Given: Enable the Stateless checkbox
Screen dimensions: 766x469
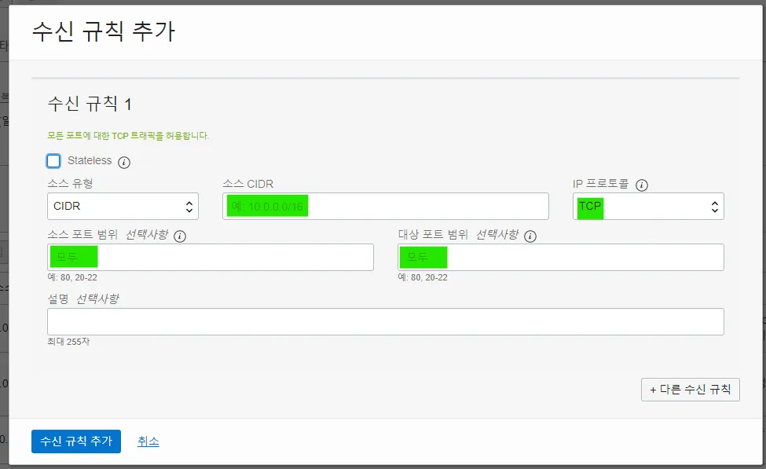Looking at the screenshot, I should (x=53, y=160).
